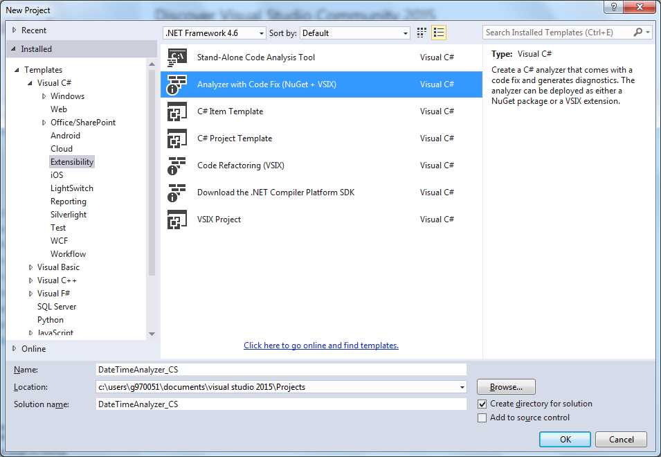Choose the C# Project Template icon
661x457 pixels.
tap(178, 138)
